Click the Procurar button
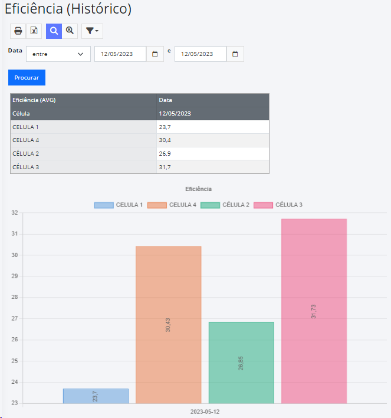The width and height of the screenshot is (391, 418). pos(27,78)
